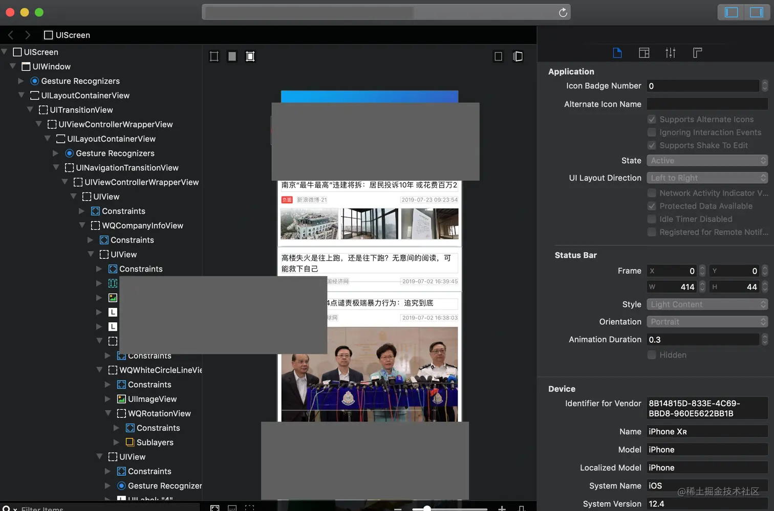Screen dimensions: 774x511
Task: Select the UITransitionView row in the tree
Action: coord(101,110)
